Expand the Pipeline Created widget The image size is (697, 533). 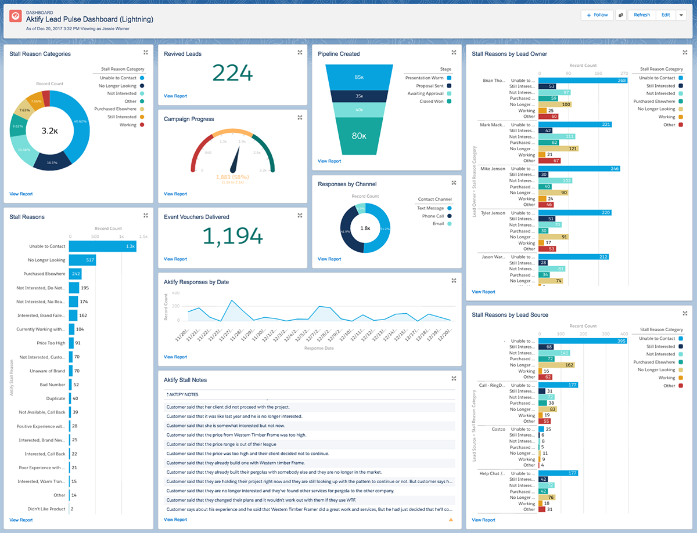[454, 53]
